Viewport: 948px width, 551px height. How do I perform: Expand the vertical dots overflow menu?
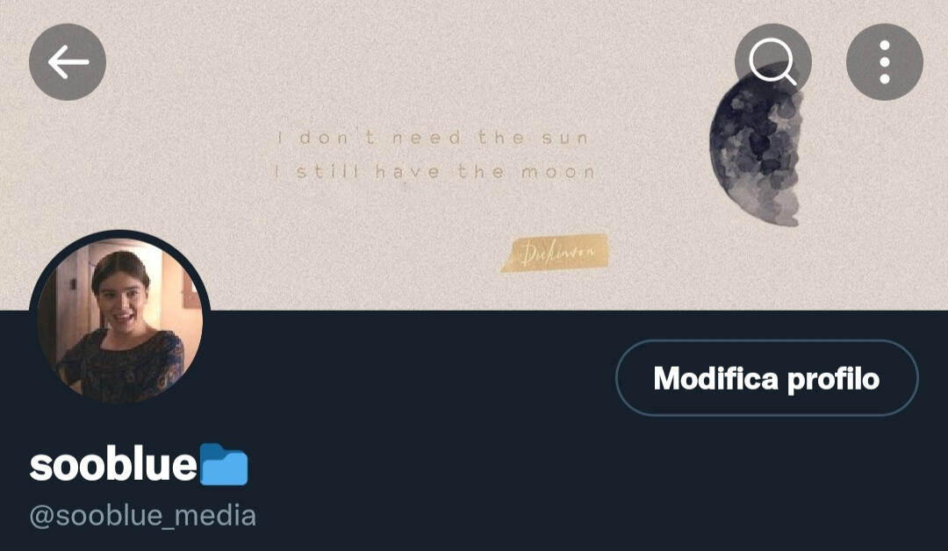pyautogui.click(x=885, y=61)
